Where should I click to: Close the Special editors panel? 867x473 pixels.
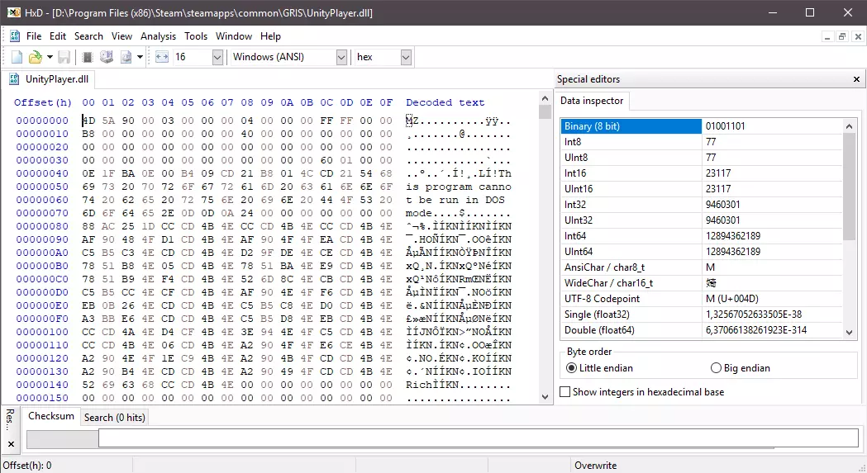click(x=856, y=79)
